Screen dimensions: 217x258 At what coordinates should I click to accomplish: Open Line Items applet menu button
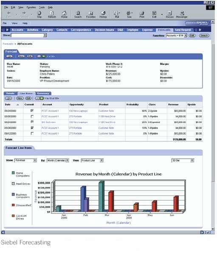[x=8, y=98]
